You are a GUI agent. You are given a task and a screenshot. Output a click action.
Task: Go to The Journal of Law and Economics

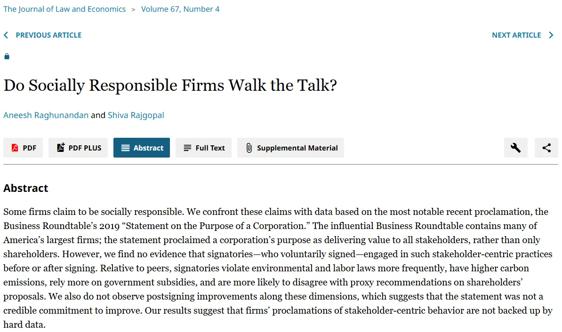[x=64, y=9]
